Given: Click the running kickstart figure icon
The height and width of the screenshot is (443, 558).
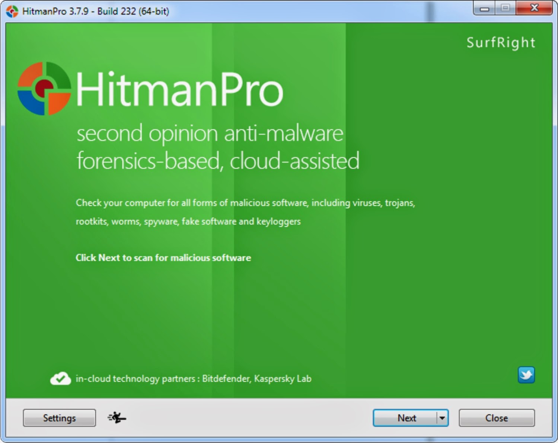Looking at the screenshot, I should coord(117,418).
